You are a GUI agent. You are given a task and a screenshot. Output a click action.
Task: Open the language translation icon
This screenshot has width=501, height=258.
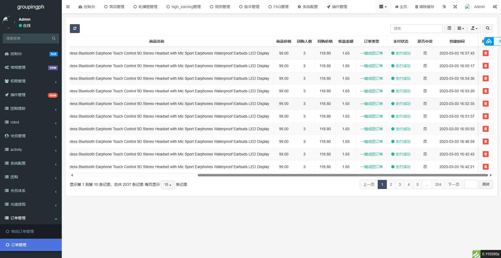pyautogui.click(x=444, y=7)
